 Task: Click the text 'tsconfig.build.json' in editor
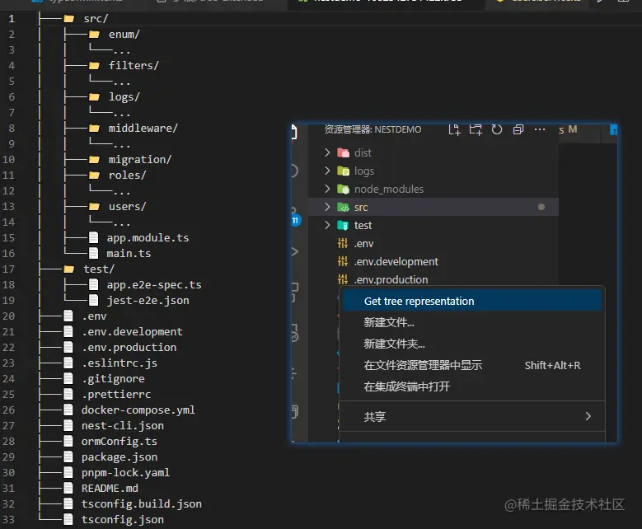(142, 504)
